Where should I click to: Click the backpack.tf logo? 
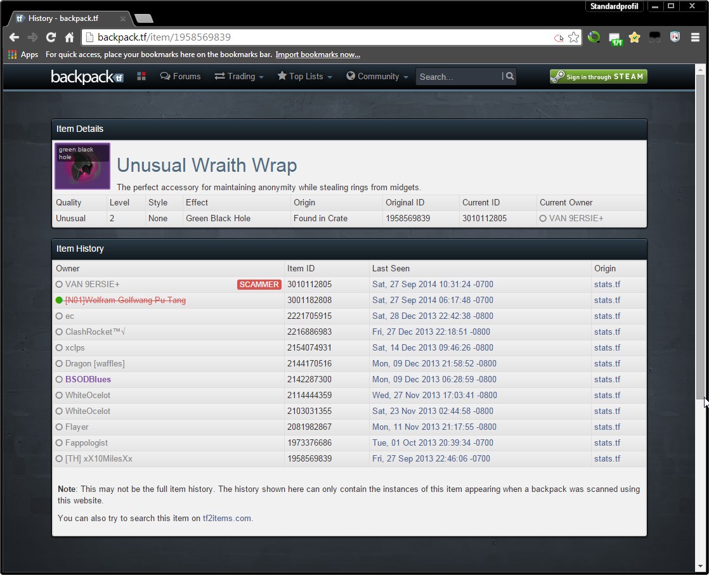tap(87, 77)
